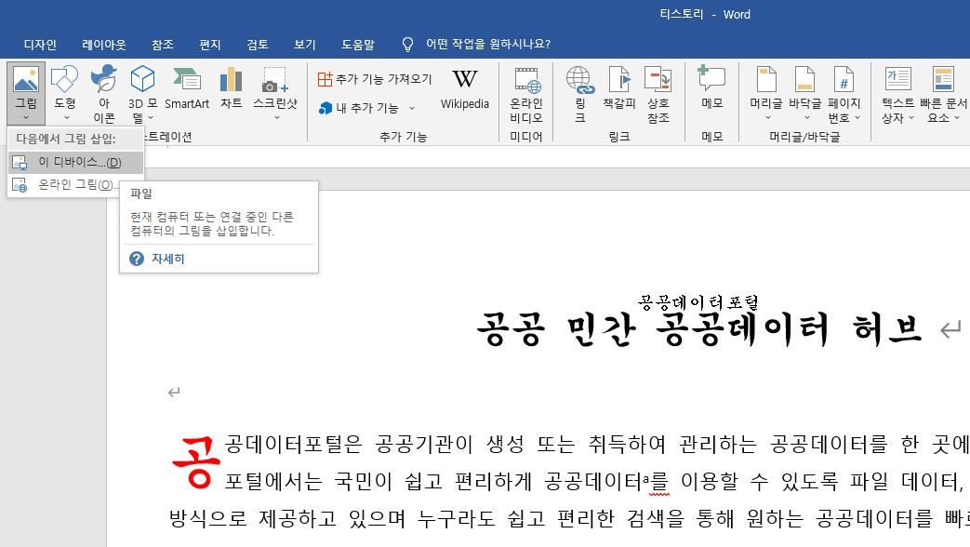
Task: Expand the 머리글 dropdown arrow
Action: click(768, 117)
